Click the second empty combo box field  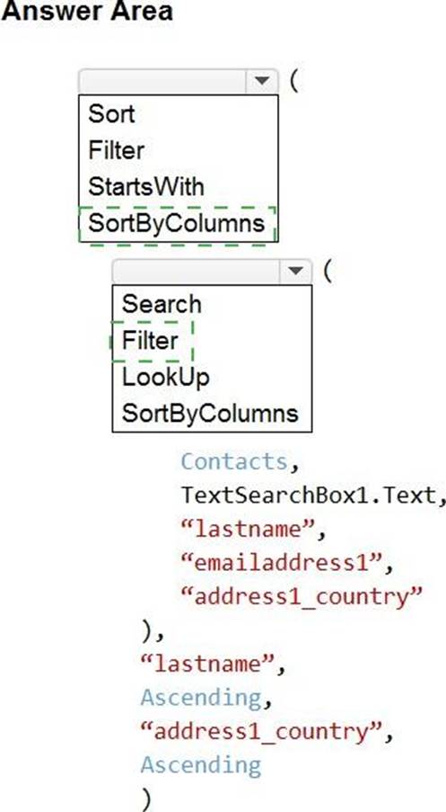197,271
